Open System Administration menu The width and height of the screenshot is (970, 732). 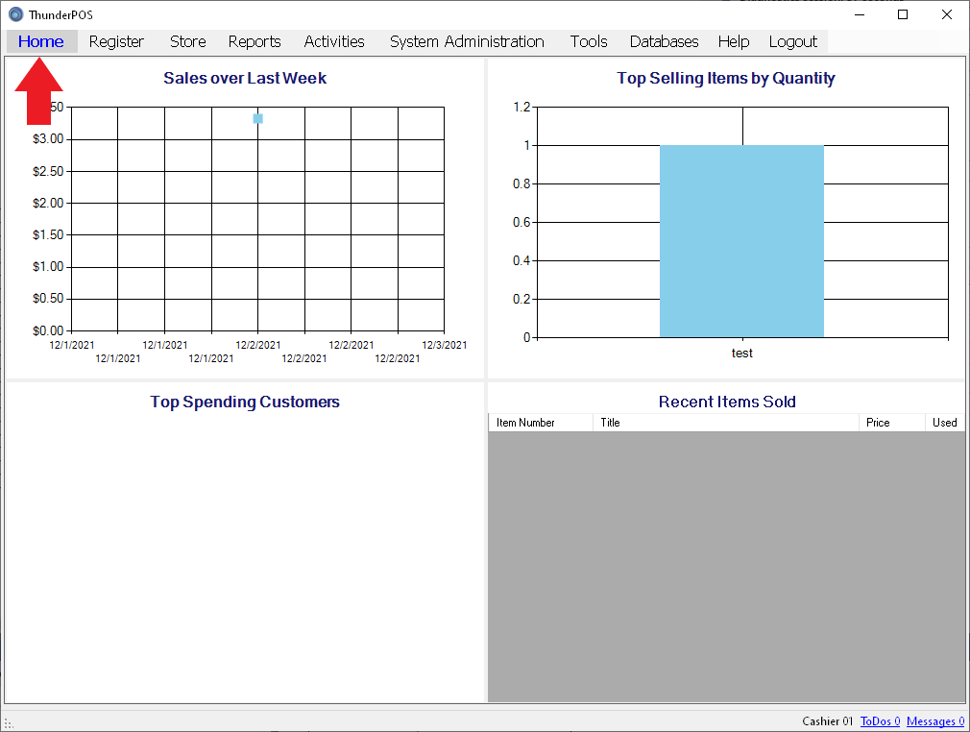coord(467,41)
